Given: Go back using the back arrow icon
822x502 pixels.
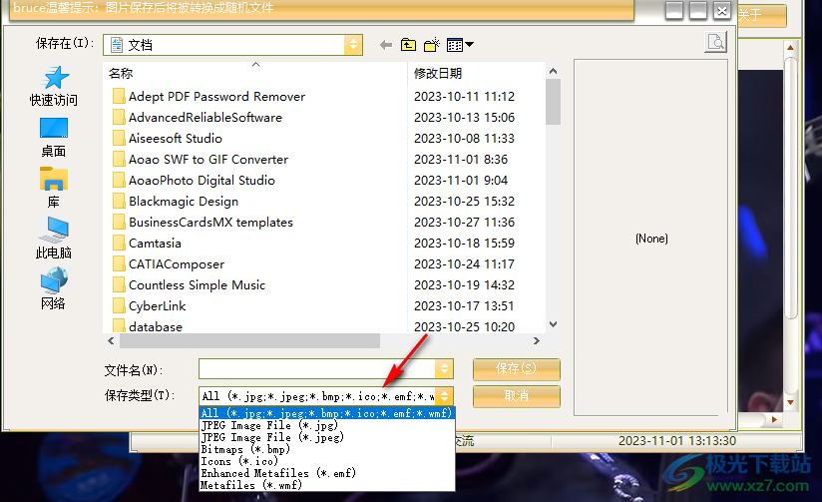Looking at the screenshot, I should 386,45.
